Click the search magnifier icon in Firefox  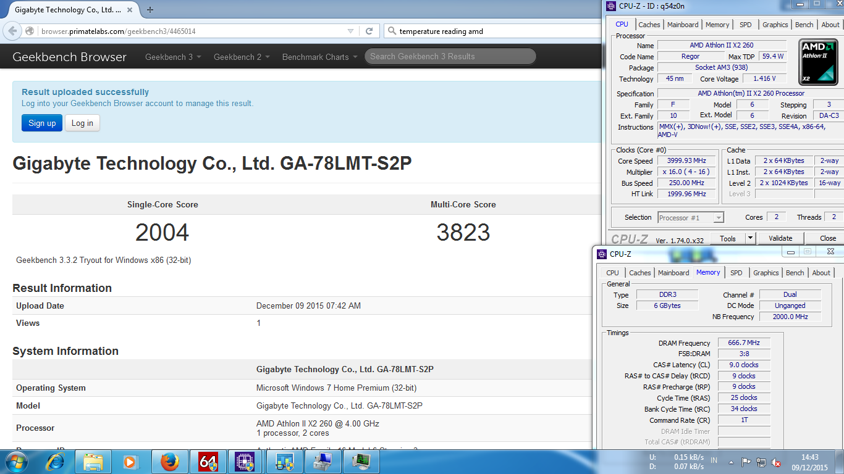392,31
